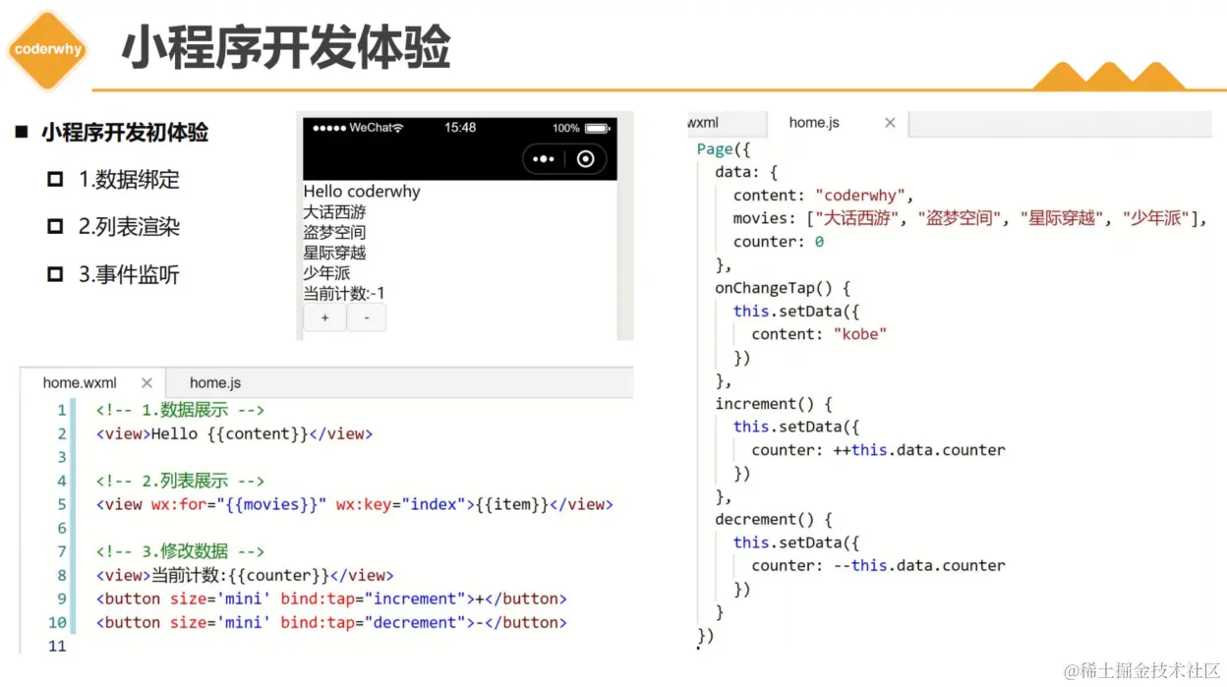Click the coderwhy logo badge
1227x687 pixels.
tap(47, 48)
